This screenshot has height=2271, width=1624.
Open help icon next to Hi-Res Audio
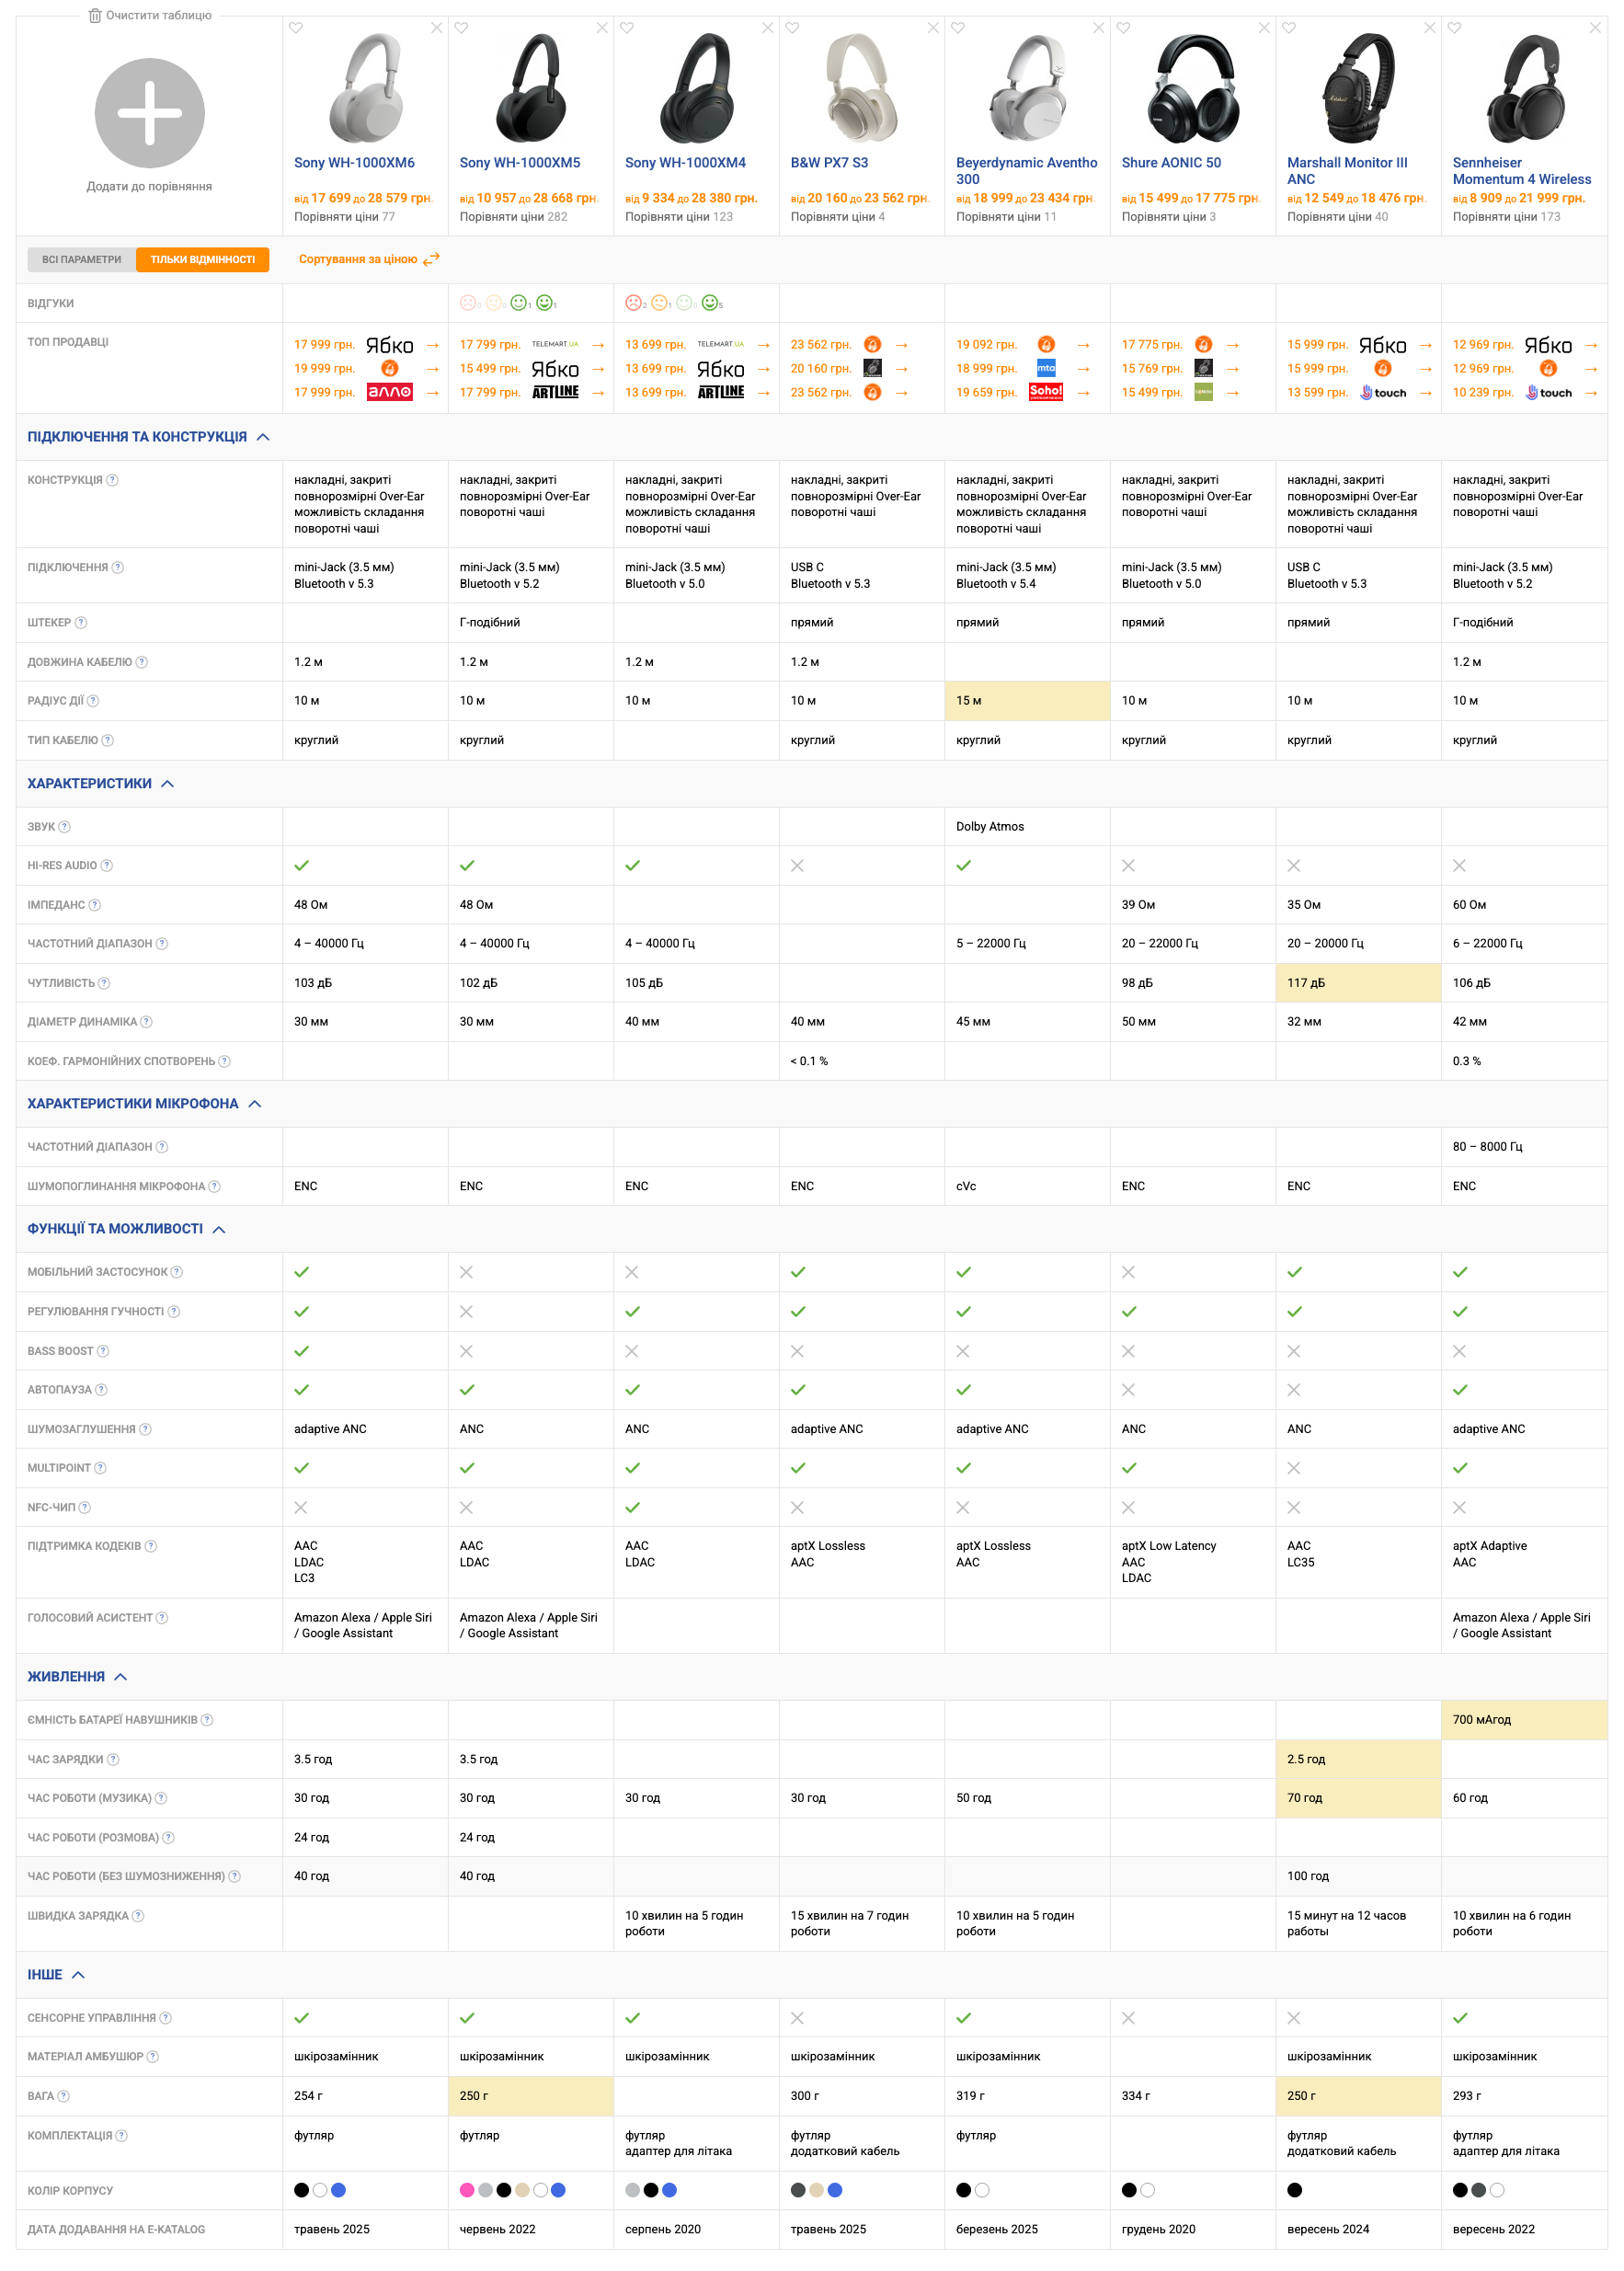(x=107, y=866)
